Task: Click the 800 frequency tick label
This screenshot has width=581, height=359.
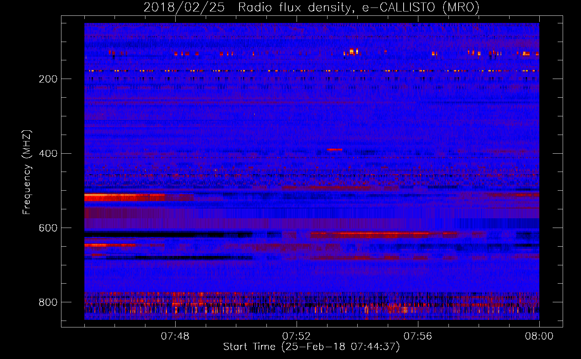Action: [48, 303]
